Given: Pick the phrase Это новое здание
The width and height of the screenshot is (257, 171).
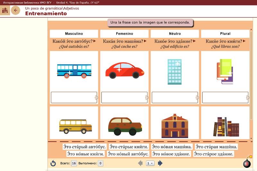Looking at the screenshot, I should coord(171,154).
